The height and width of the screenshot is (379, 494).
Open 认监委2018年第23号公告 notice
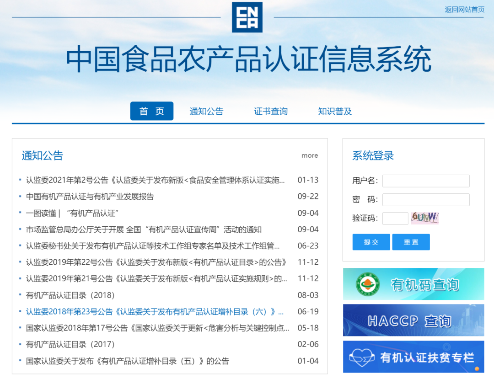point(155,312)
